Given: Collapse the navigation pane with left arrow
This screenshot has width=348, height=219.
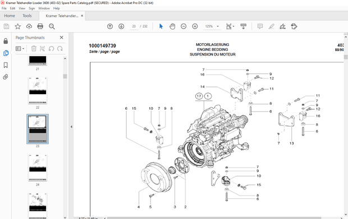Looking at the screenshot, I should (71, 127).
